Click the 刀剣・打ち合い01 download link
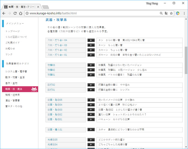Screen dimensions: 188x149 pyautogui.click(x=57, y=55)
